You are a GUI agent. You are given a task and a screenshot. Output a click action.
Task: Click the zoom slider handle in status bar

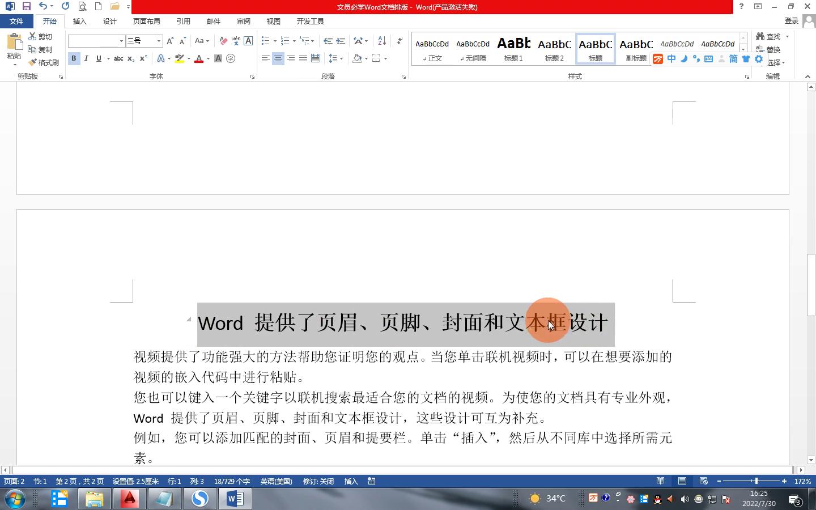click(756, 481)
